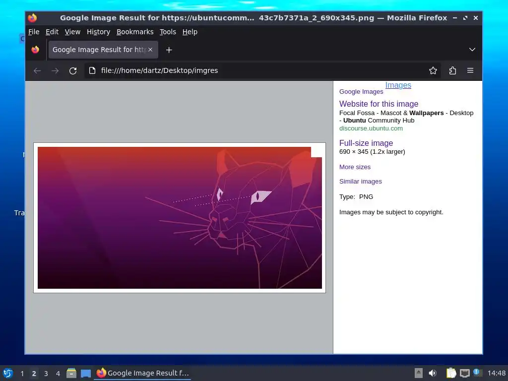Click the page info icon in address bar
Screen dimensions: 508x381
92,70
